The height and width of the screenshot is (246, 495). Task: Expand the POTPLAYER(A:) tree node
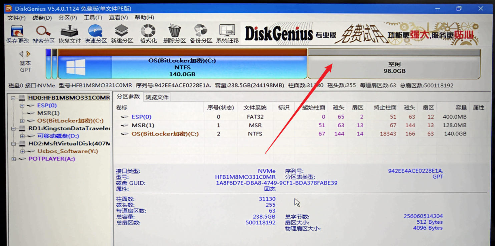(14, 159)
